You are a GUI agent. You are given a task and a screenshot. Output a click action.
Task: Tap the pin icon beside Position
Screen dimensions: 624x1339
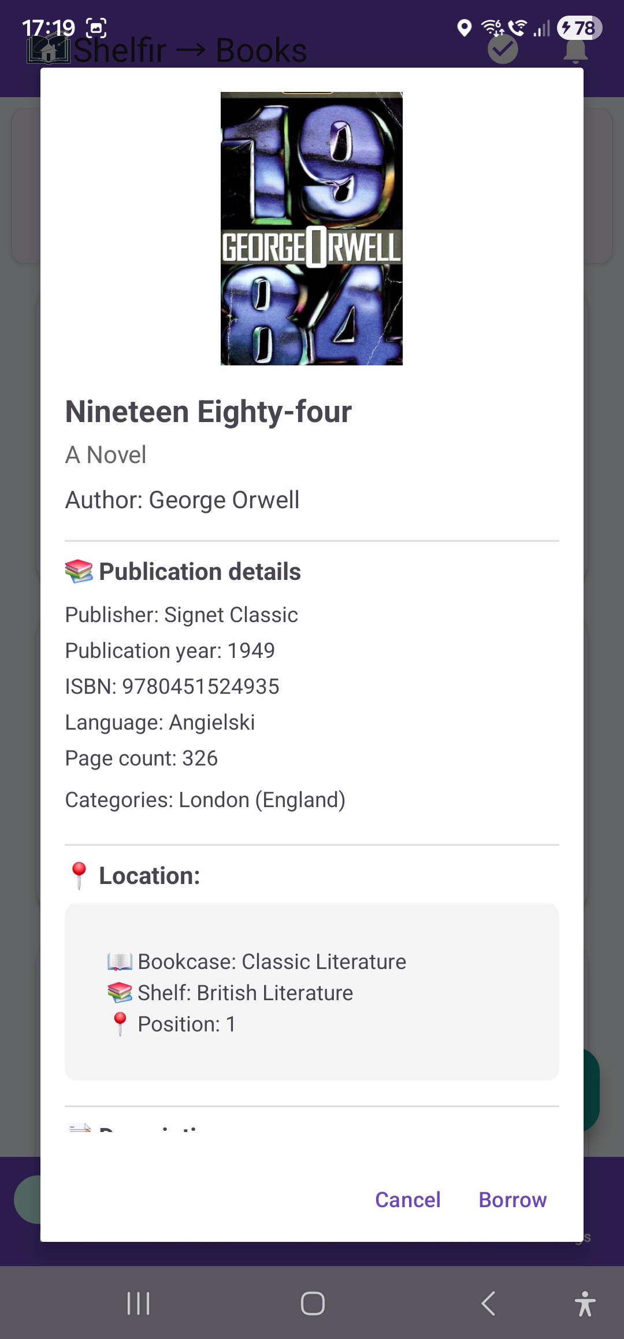point(120,1024)
